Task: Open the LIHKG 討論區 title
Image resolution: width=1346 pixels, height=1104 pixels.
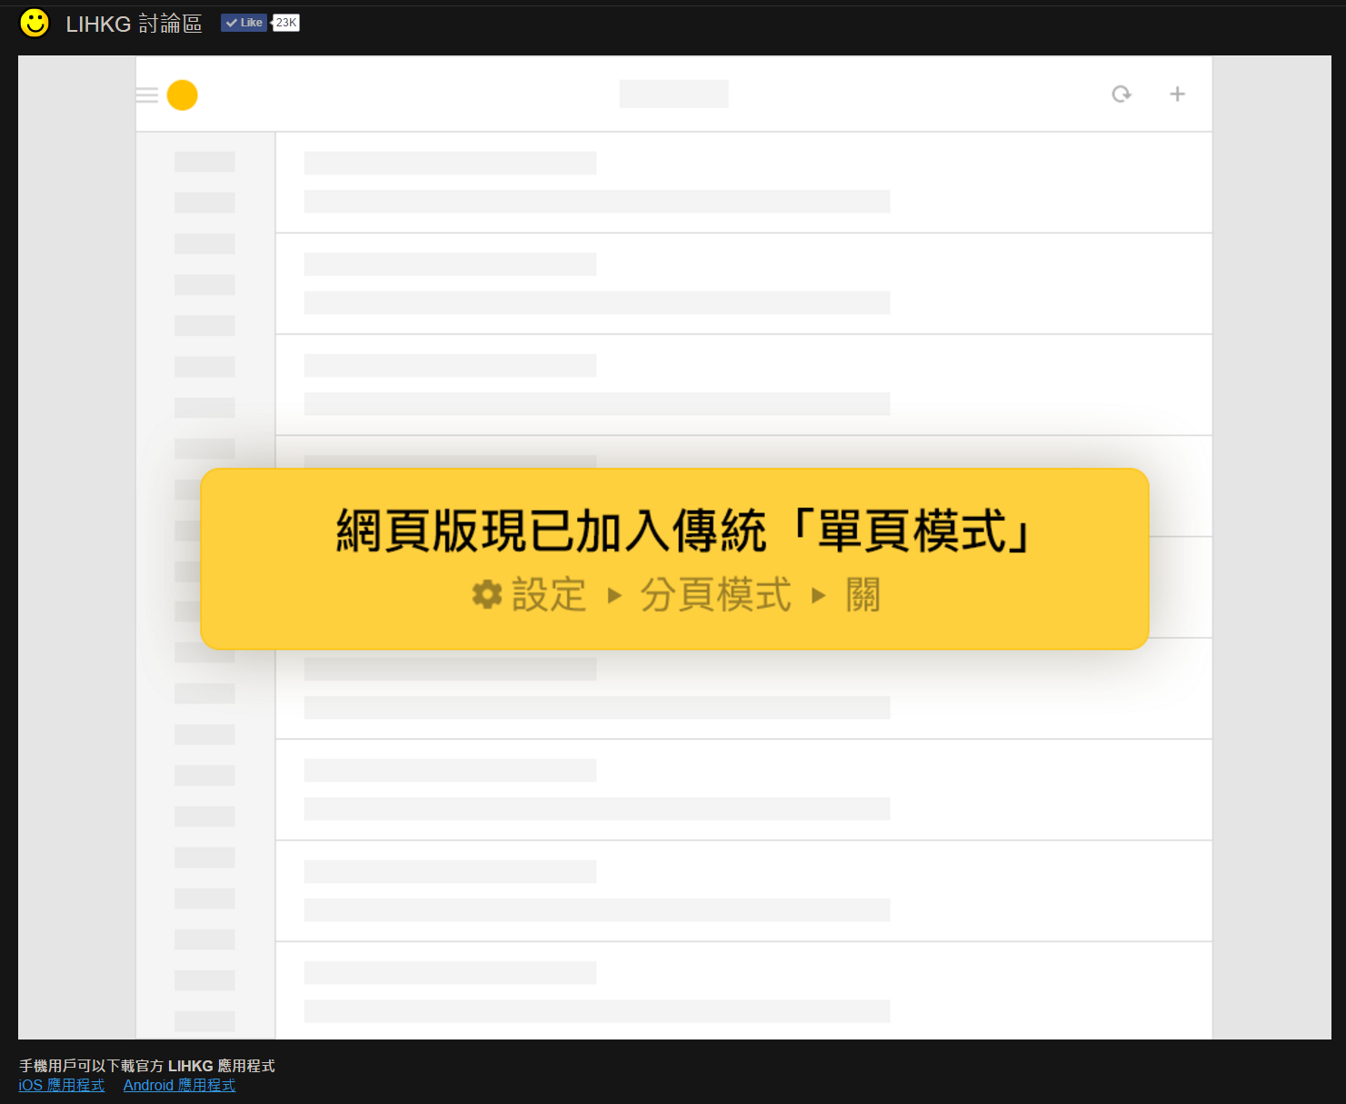Action: (x=134, y=24)
